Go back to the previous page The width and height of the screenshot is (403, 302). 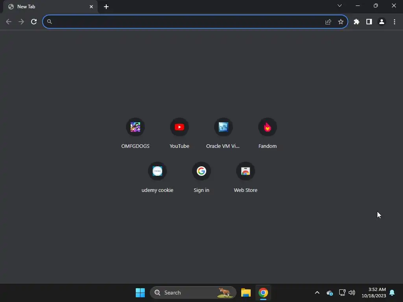click(9, 22)
